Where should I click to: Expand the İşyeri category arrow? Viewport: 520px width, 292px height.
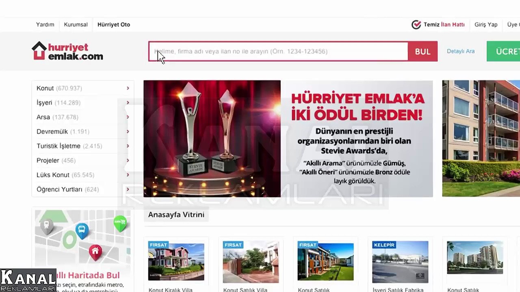pyautogui.click(x=128, y=103)
